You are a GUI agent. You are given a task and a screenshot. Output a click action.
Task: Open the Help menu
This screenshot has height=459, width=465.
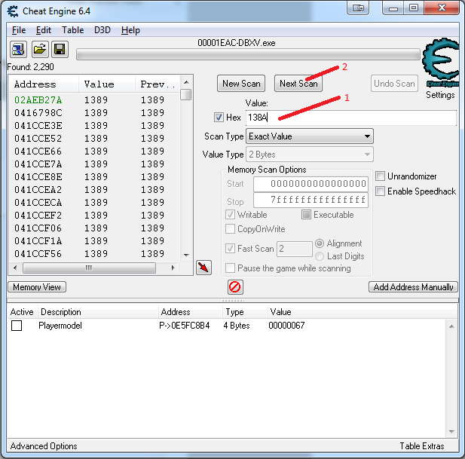(130, 30)
